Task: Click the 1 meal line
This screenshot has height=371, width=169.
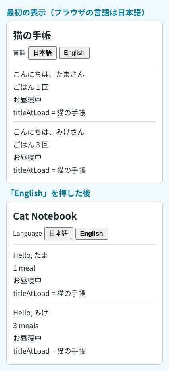Action: click(x=24, y=268)
